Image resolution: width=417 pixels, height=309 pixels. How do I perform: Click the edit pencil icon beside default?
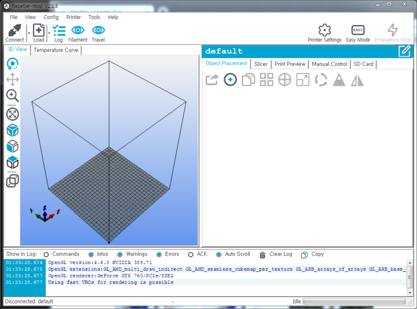404,51
